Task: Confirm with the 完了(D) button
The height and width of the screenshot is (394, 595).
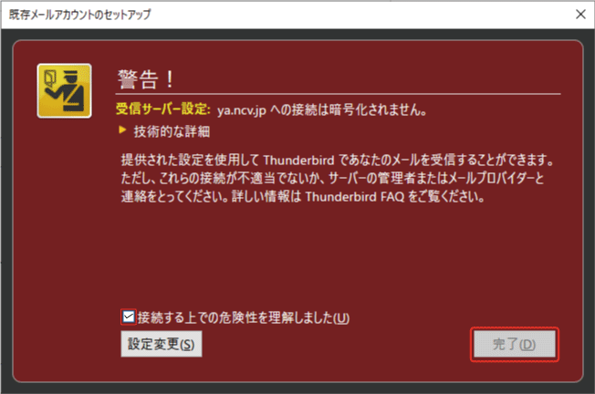Action: 514,345
